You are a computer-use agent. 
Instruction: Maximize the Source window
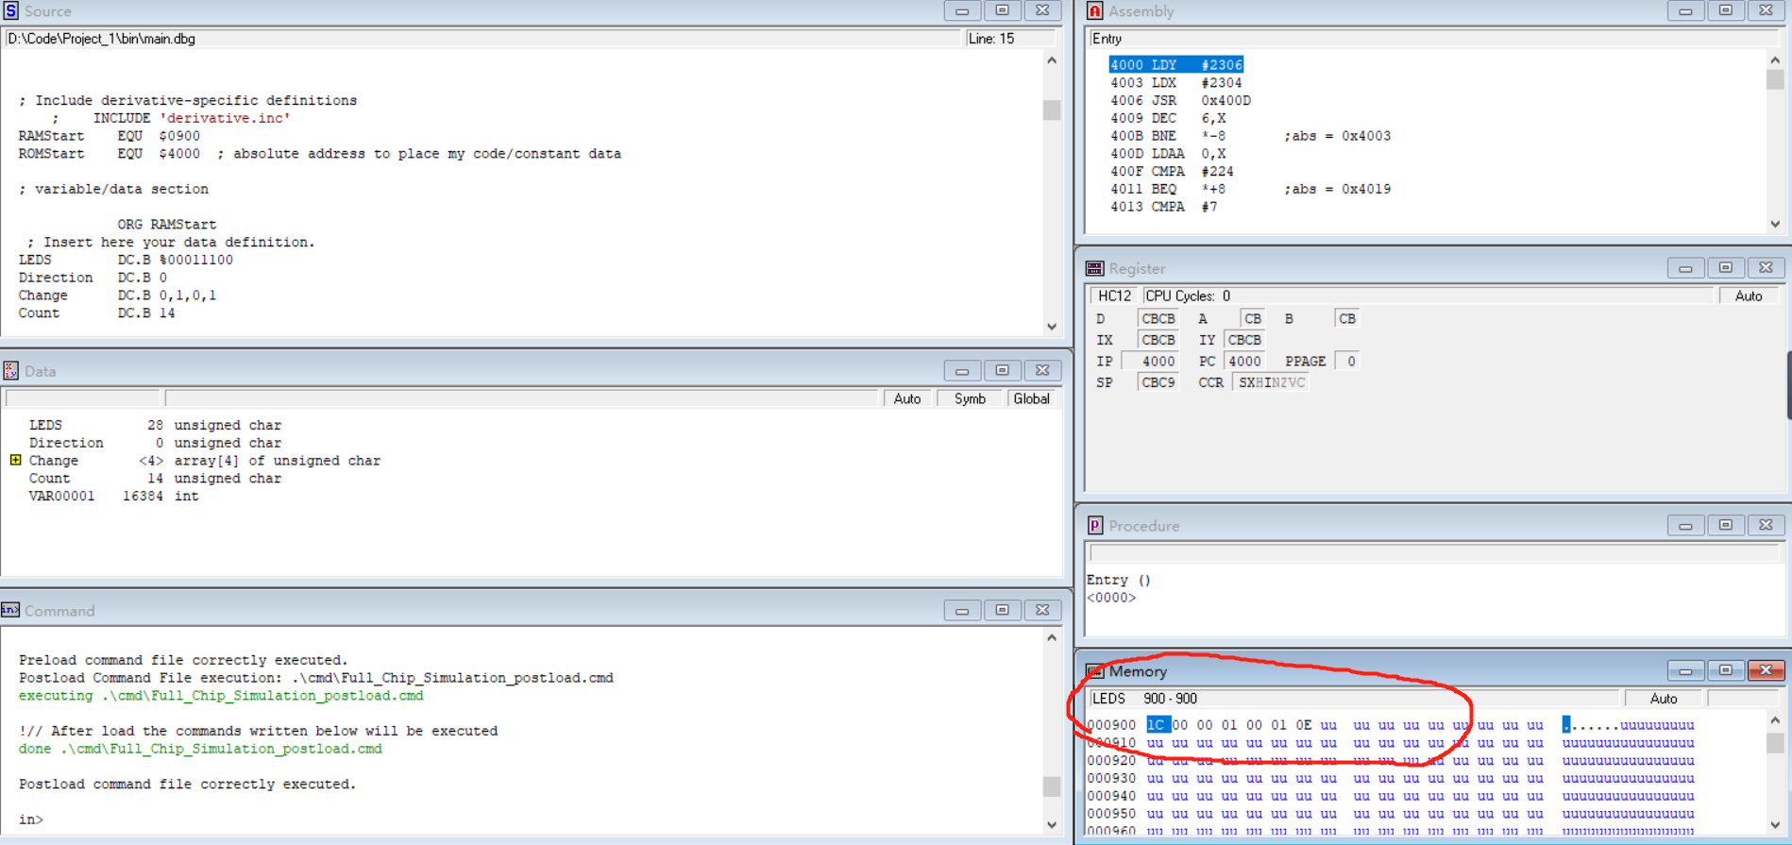click(x=1003, y=10)
